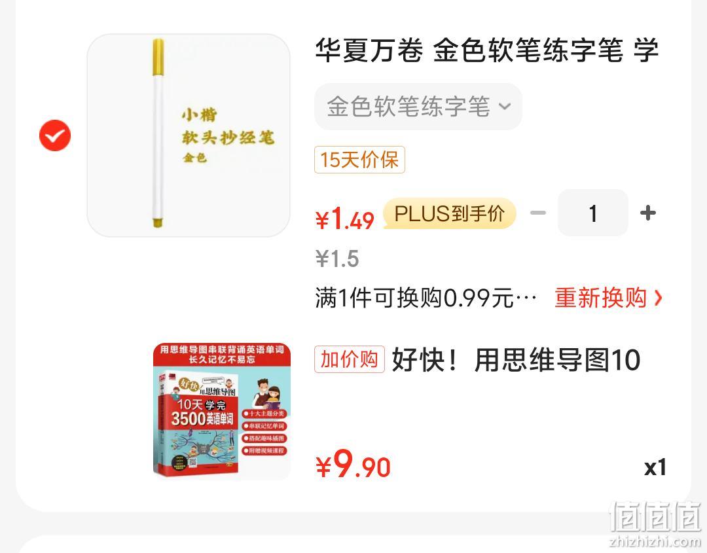Tap the 加价购 tag

(350, 359)
